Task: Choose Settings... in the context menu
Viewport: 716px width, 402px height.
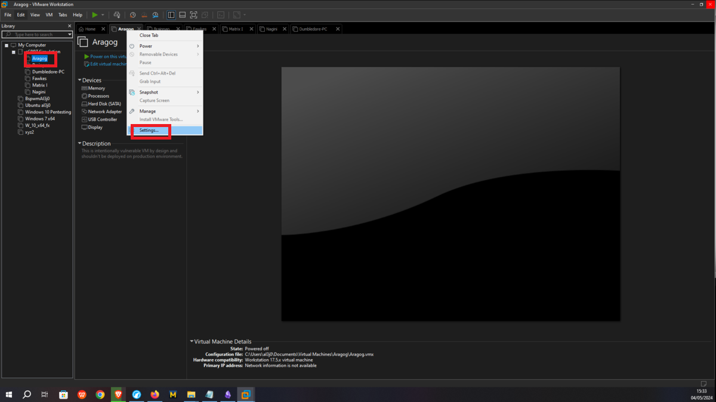Action: [x=165, y=130]
